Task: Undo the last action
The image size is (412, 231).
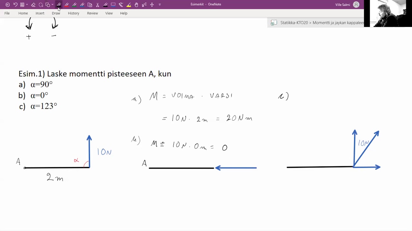Action: 15,4
